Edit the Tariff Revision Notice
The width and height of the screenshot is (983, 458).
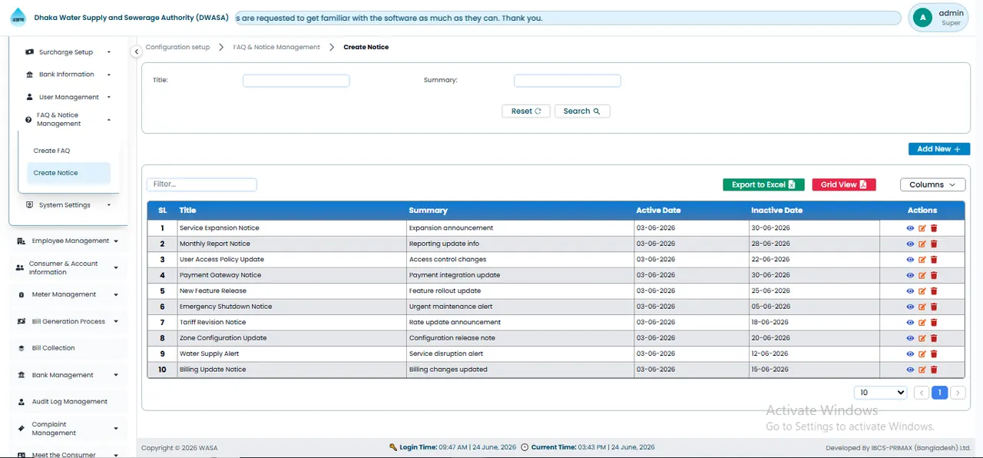coord(922,323)
